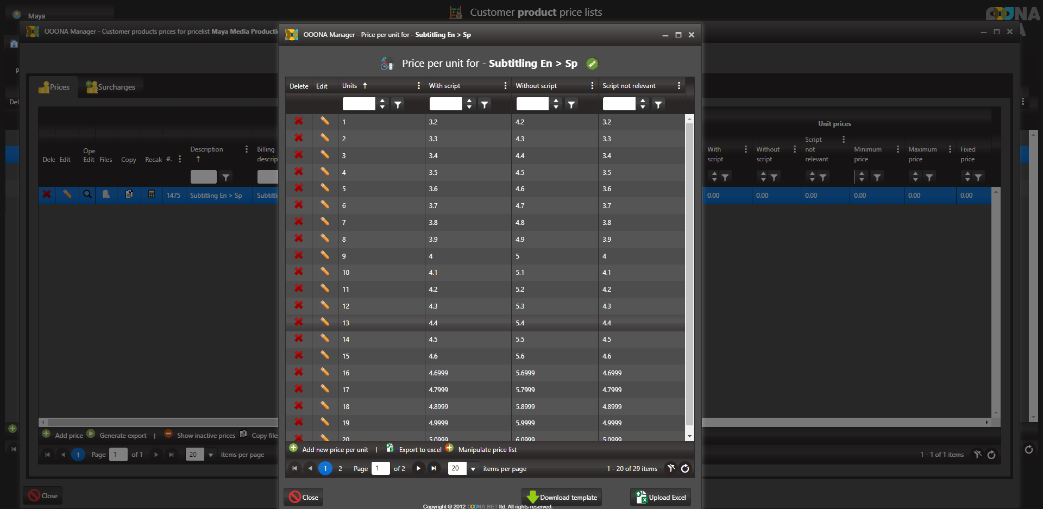The height and width of the screenshot is (509, 1043).
Task: Open the Script not relevant column menu
Action: (x=678, y=86)
